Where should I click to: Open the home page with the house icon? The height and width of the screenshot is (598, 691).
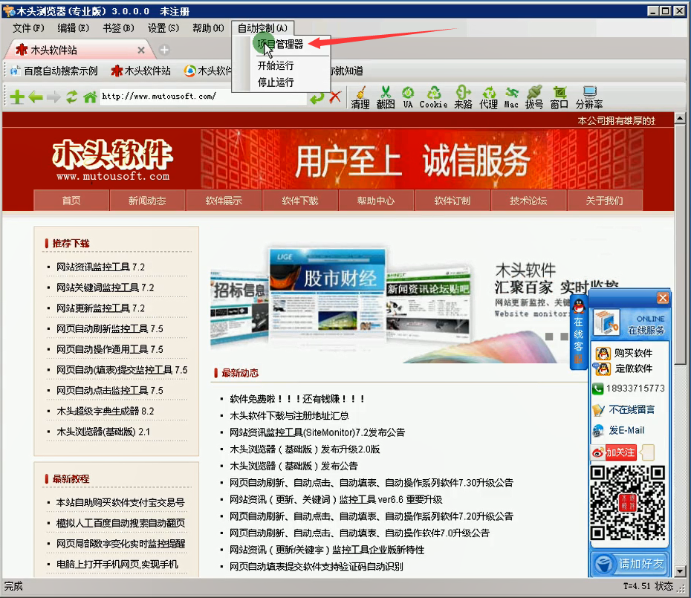pyautogui.click(x=90, y=97)
